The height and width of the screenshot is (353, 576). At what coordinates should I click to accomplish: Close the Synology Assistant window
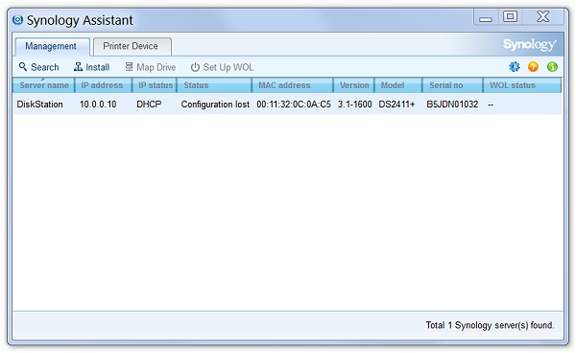click(543, 17)
